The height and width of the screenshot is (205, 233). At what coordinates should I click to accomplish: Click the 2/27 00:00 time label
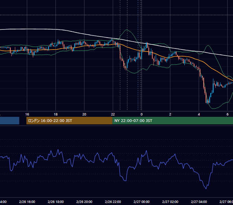(142, 202)
